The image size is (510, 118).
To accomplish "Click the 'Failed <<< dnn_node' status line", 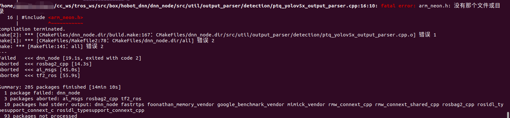I will [70, 58].
